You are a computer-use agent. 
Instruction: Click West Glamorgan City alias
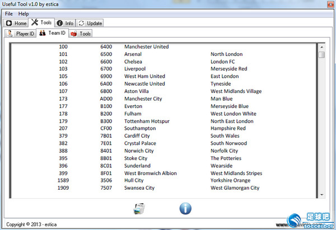tap(235, 188)
